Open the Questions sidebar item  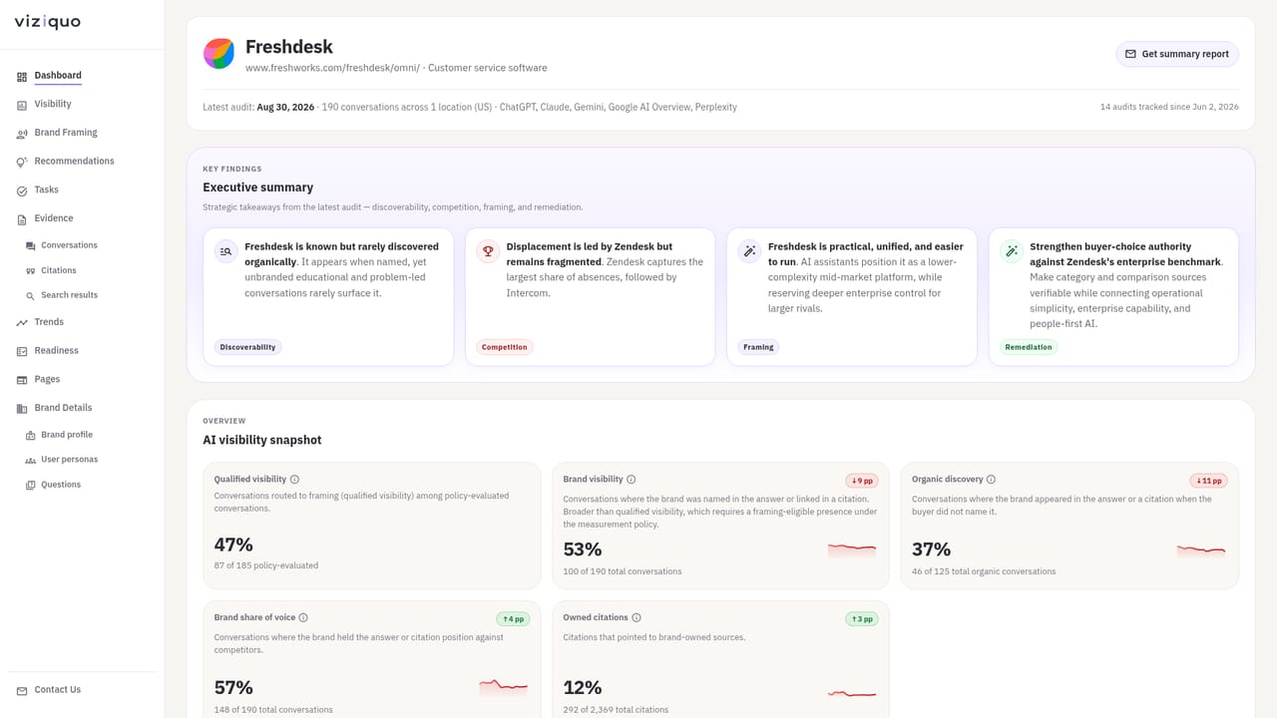61,485
